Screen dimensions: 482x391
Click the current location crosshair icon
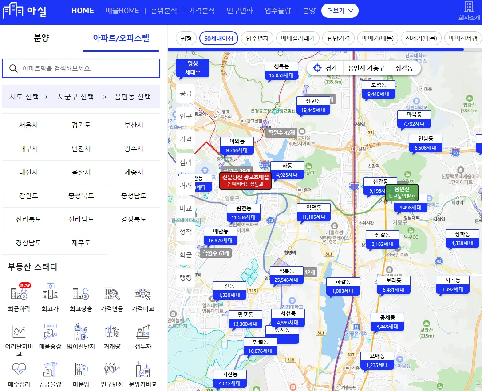317,68
